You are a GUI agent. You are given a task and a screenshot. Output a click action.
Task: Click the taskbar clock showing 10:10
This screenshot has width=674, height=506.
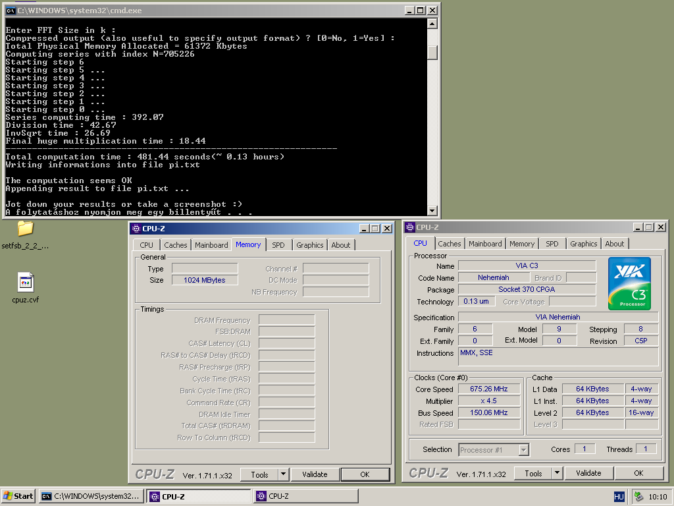(658, 497)
